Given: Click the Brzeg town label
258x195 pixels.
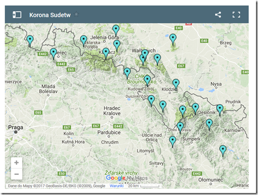Looking at the screenshot, I should click(x=226, y=43).
